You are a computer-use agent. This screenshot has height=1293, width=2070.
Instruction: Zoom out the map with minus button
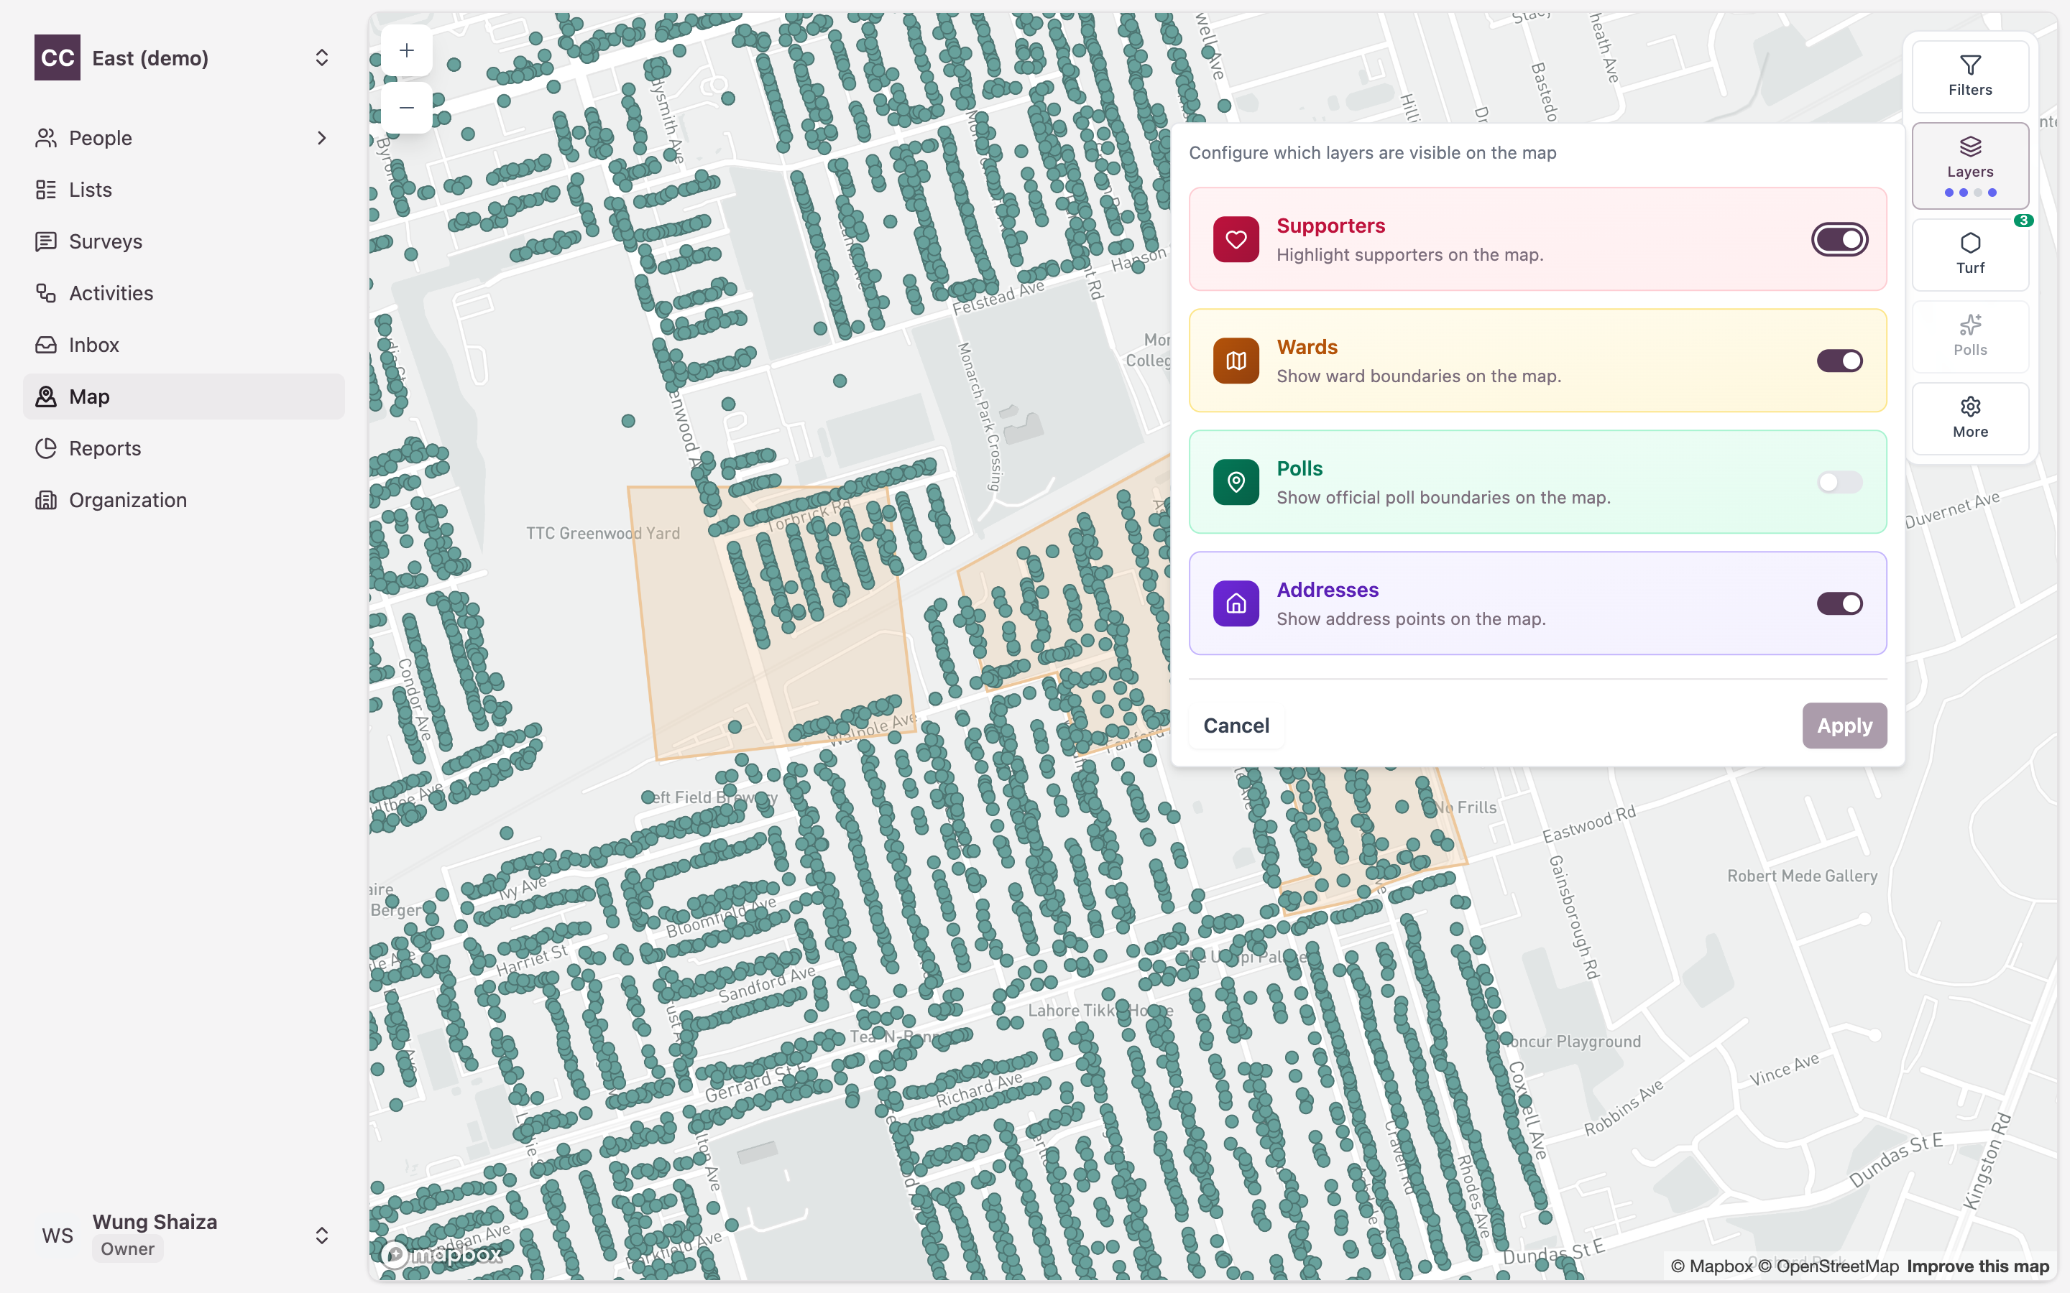pyautogui.click(x=406, y=108)
